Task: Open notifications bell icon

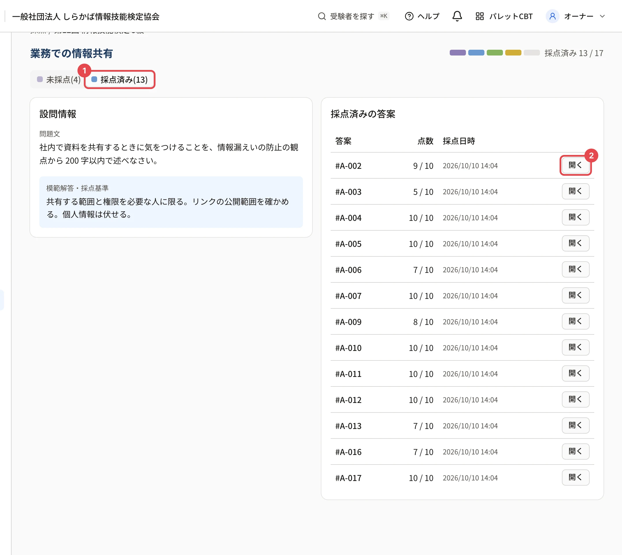Action: pos(457,16)
